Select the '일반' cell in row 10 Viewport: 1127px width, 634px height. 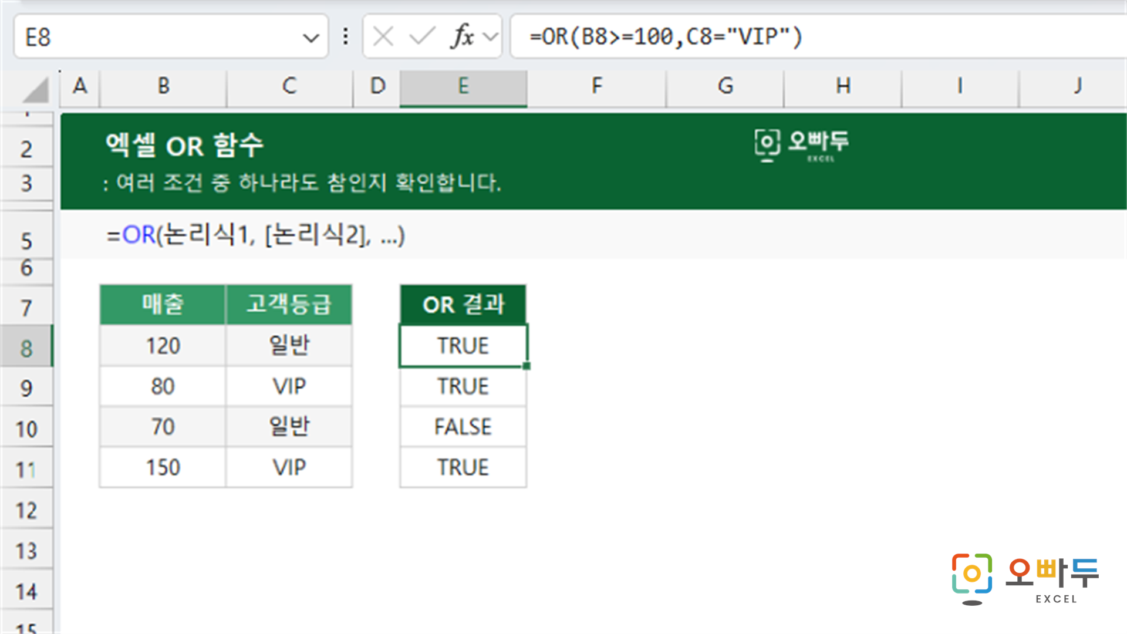pos(289,427)
